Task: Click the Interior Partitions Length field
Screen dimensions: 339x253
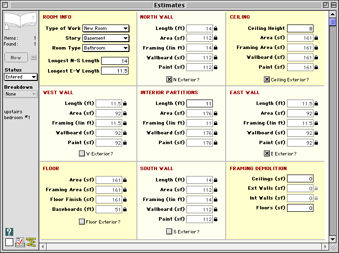Action: click(x=200, y=103)
